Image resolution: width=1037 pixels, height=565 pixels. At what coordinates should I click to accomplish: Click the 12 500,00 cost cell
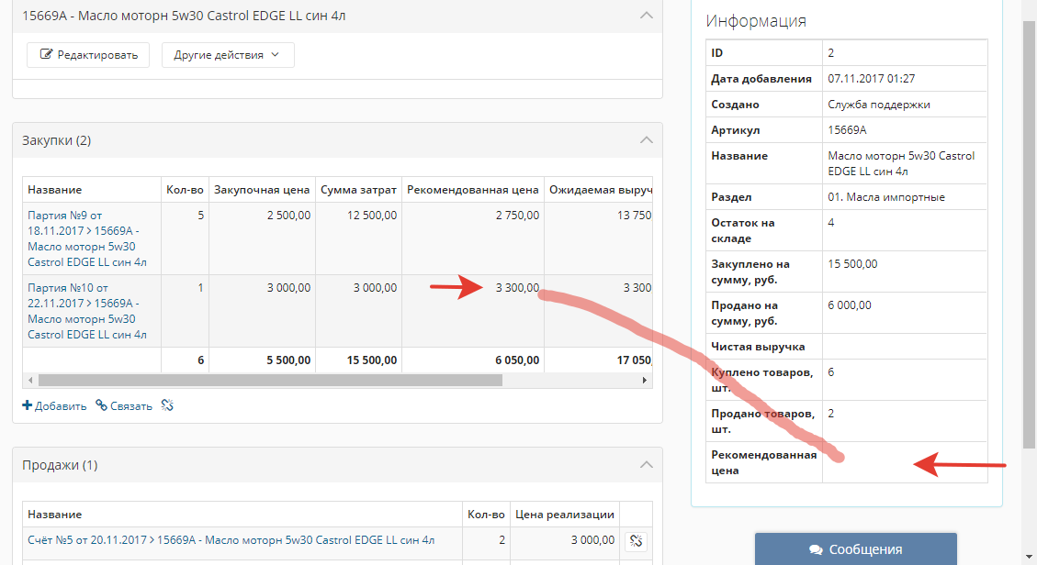click(x=358, y=238)
